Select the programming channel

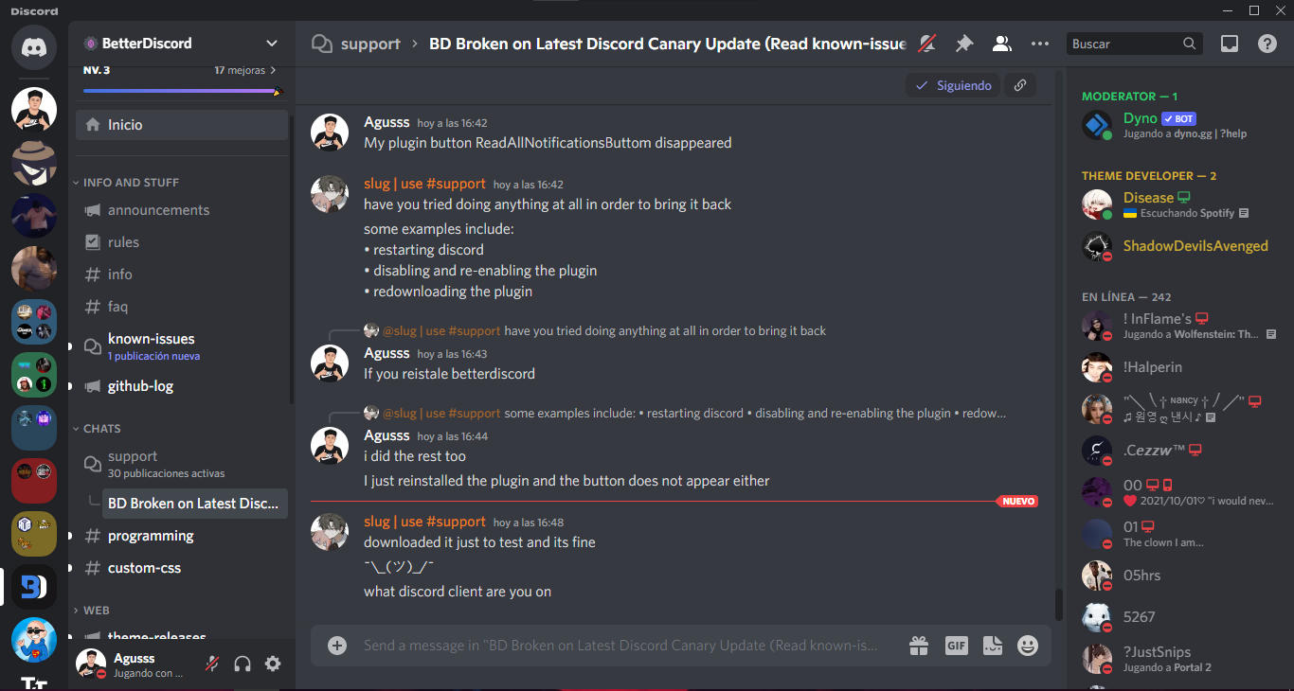pos(182,536)
